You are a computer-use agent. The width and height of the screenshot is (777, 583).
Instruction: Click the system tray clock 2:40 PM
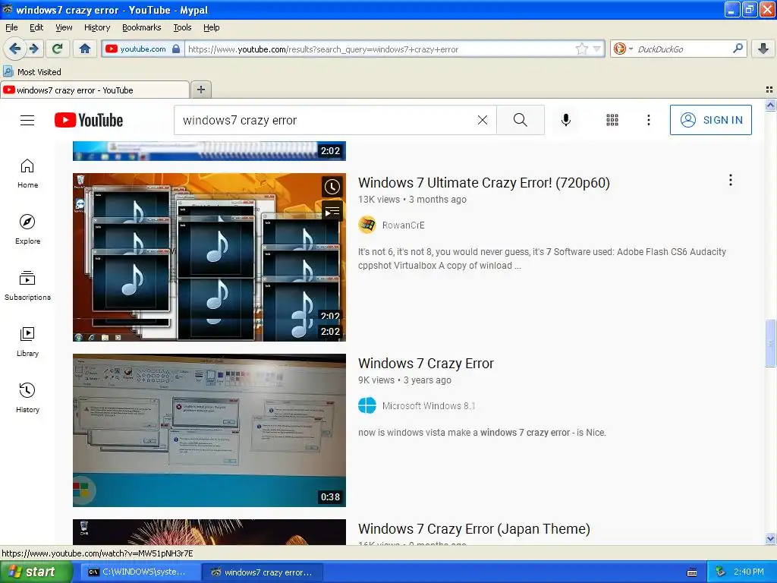coord(749,572)
